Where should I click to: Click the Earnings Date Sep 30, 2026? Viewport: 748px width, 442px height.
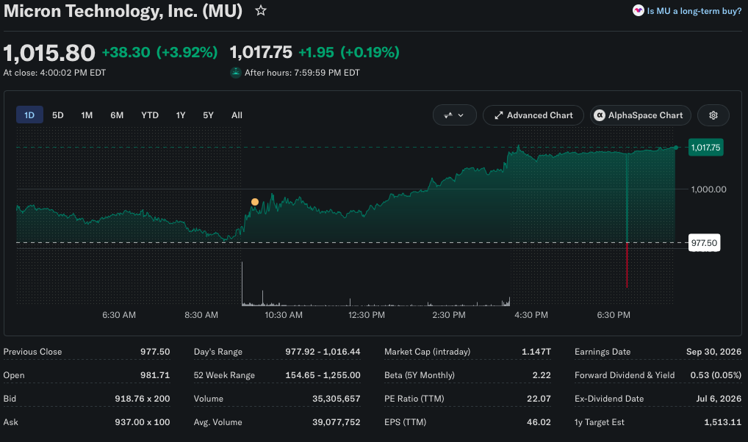(x=713, y=352)
